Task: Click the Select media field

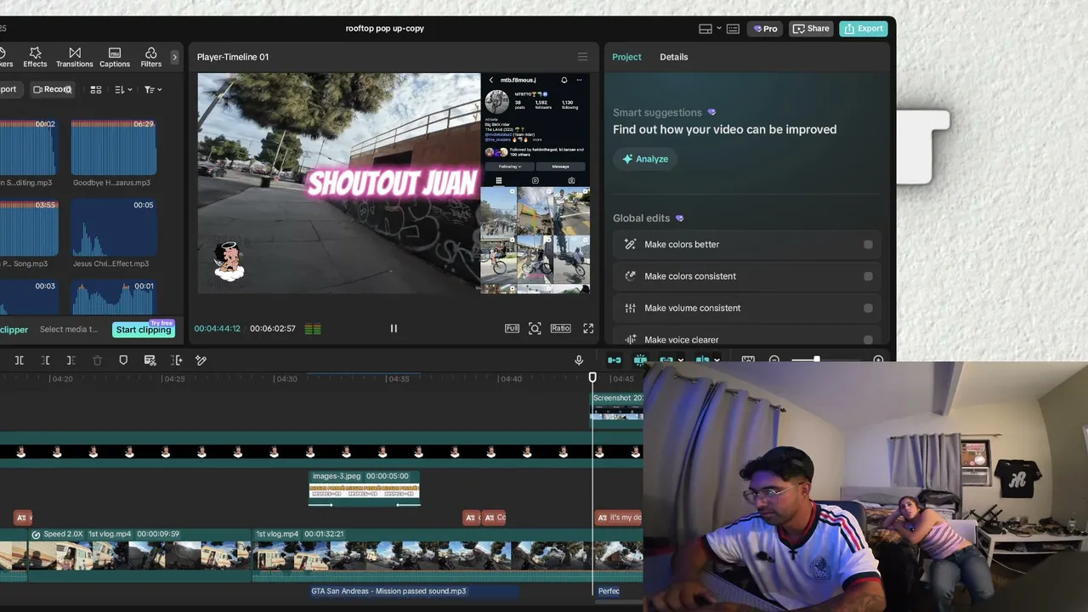Action: pyautogui.click(x=69, y=330)
